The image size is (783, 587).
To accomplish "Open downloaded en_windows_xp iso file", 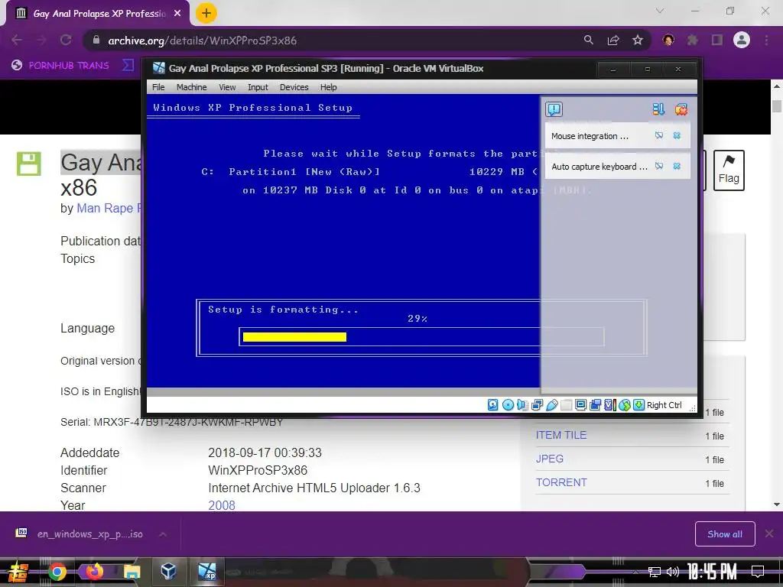I will pos(80,534).
